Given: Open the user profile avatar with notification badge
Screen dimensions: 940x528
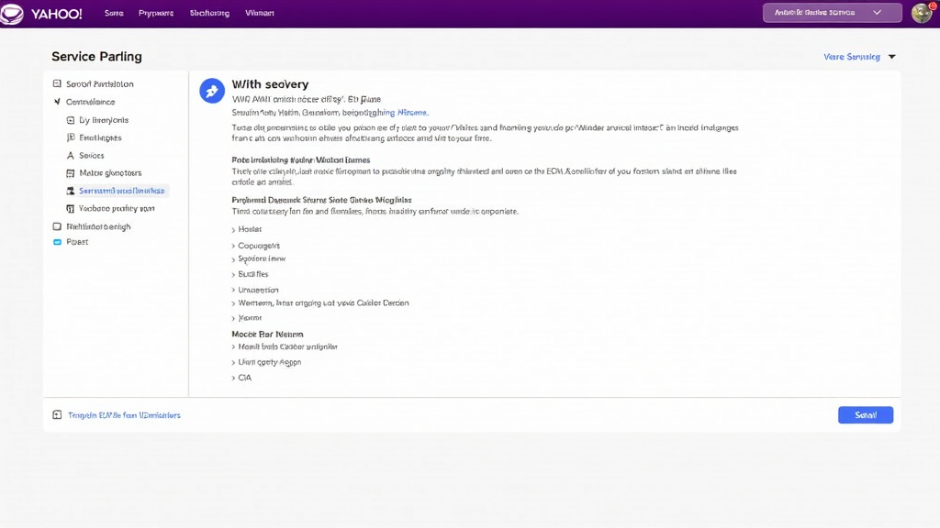Looking at the screenshot, I should click(x=921, y=13).
